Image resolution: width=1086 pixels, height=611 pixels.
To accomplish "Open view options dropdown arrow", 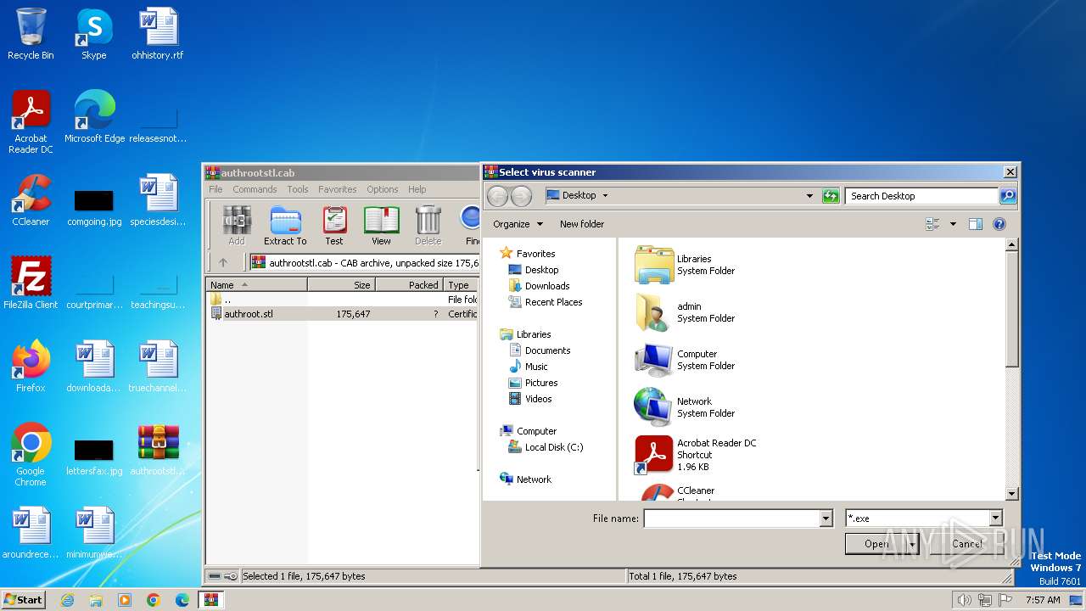I will (953, 224).
